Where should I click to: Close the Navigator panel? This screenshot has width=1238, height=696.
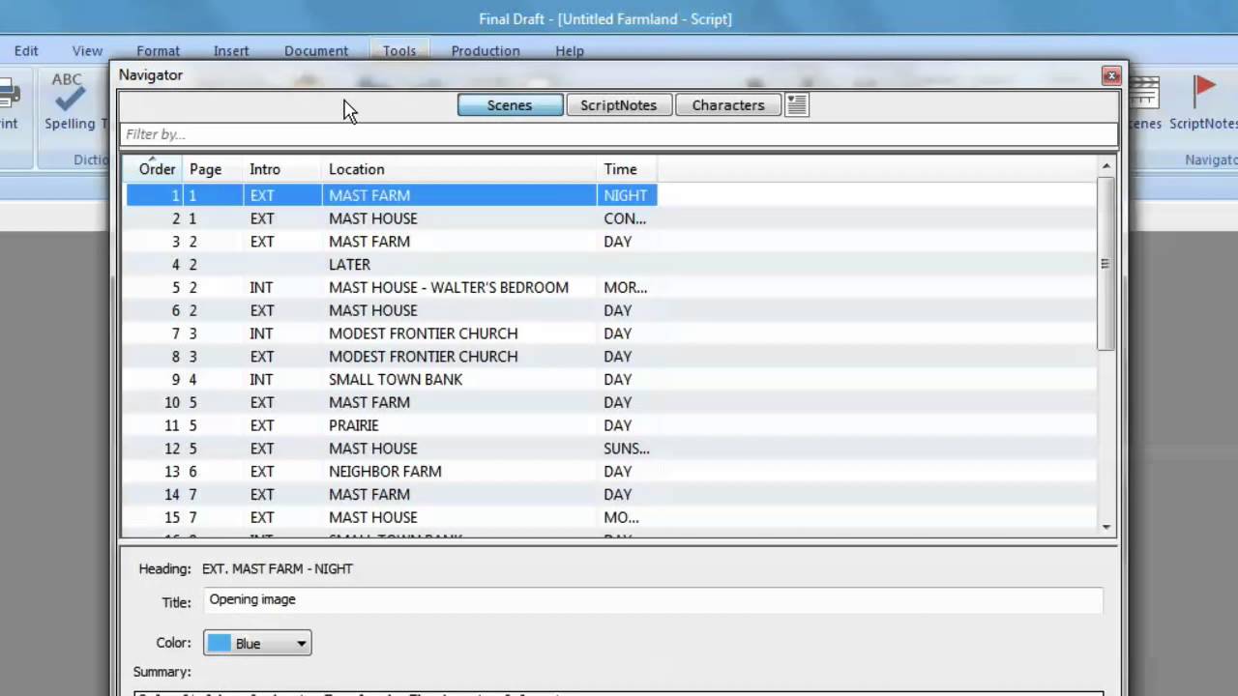coord(1111,75)
